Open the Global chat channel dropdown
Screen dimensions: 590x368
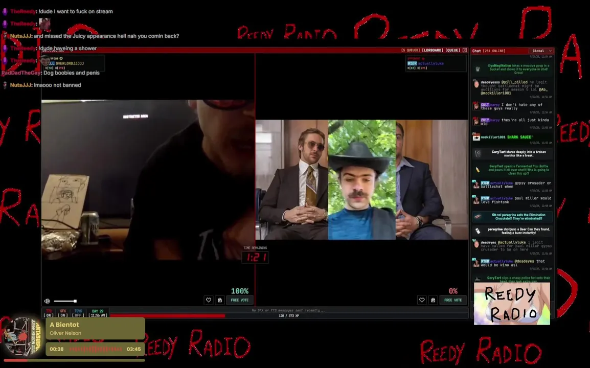[541, 51]
